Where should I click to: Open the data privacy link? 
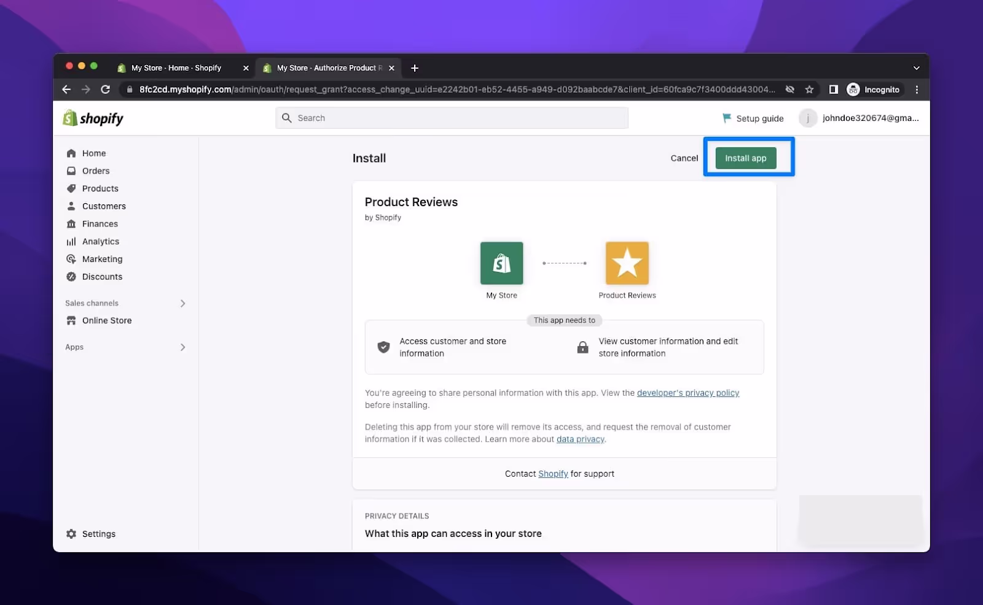581,439
